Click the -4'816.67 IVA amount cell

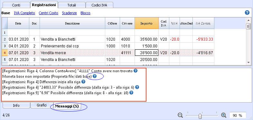pyautogui.click(x=203, y=53)
